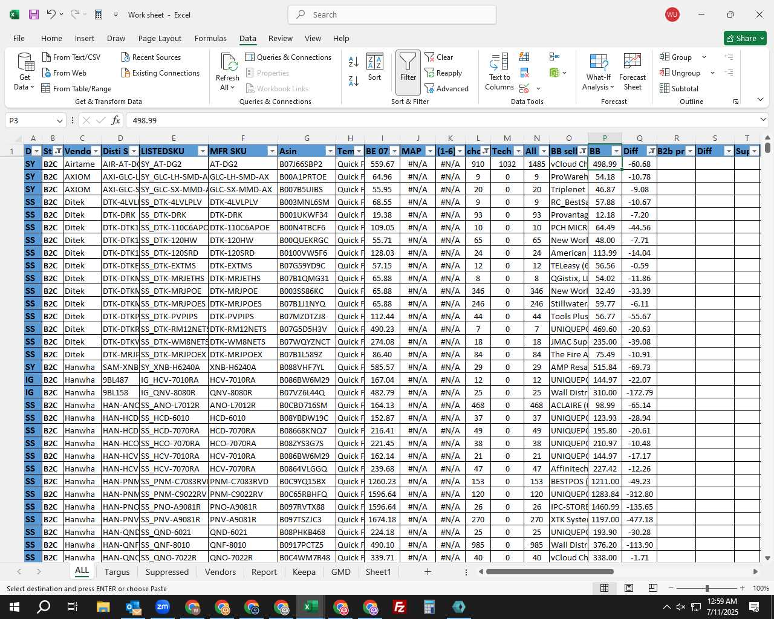Import data From Web
This screenshot has height=619, width=774.
coord(65,73)
